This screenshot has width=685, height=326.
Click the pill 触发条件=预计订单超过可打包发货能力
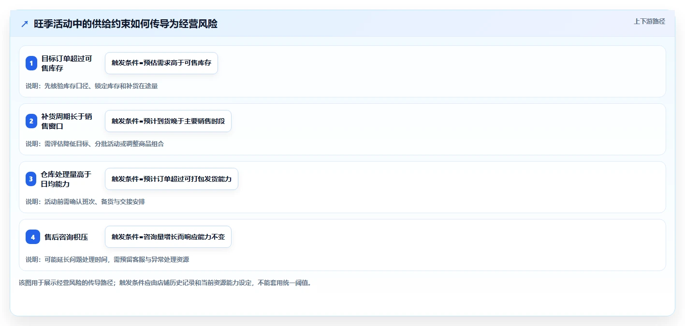click(x=172, y=179)
